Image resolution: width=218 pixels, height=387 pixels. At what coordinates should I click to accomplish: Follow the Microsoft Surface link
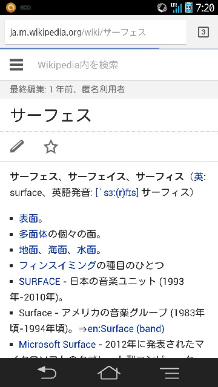point(58,344)
